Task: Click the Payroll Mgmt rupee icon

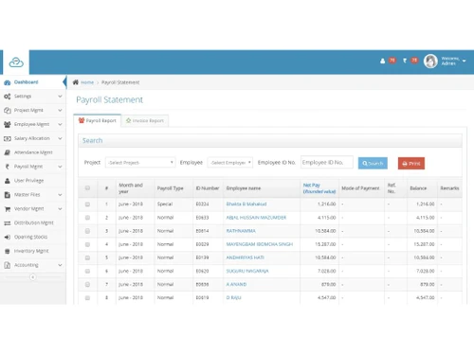Action: [7, 167]
